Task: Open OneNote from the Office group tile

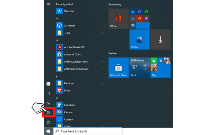Action: (146, 19)
